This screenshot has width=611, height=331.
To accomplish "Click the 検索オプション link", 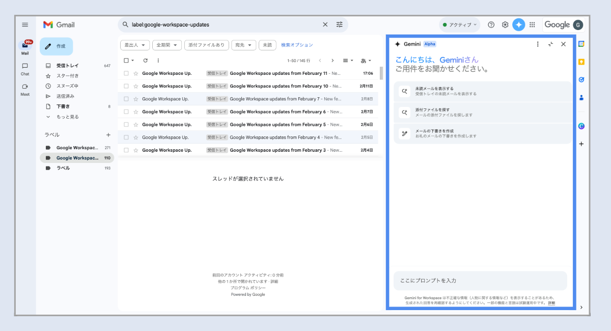I will click(x=297, y=45).
